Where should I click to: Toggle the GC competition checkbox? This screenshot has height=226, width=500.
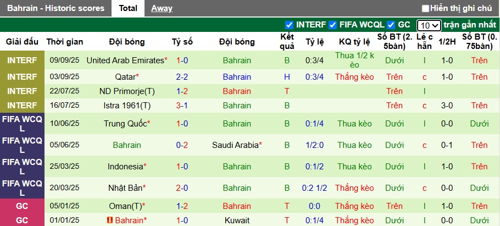(391, 25)
